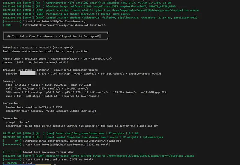Click the generated 'to be that is the question' text
This screenshot has height=165, width=240.
pos(91,126)
